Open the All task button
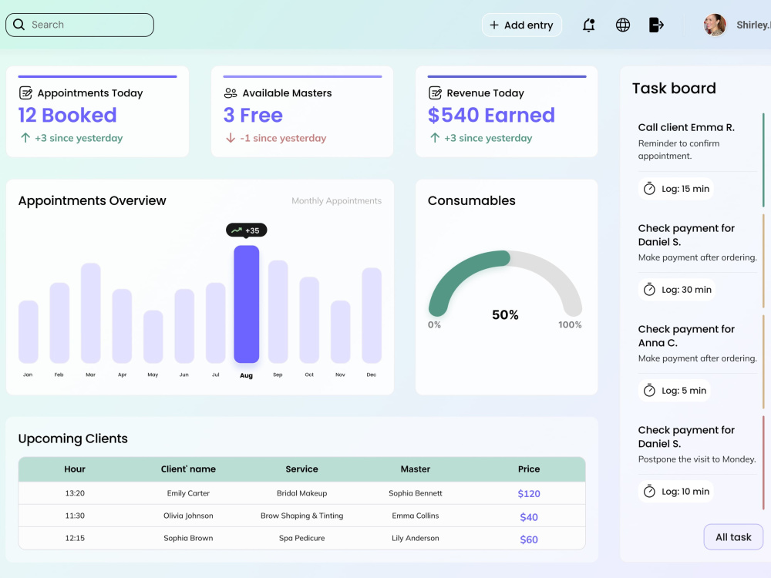Screen dimensions: 771x578 pos(733,537)
